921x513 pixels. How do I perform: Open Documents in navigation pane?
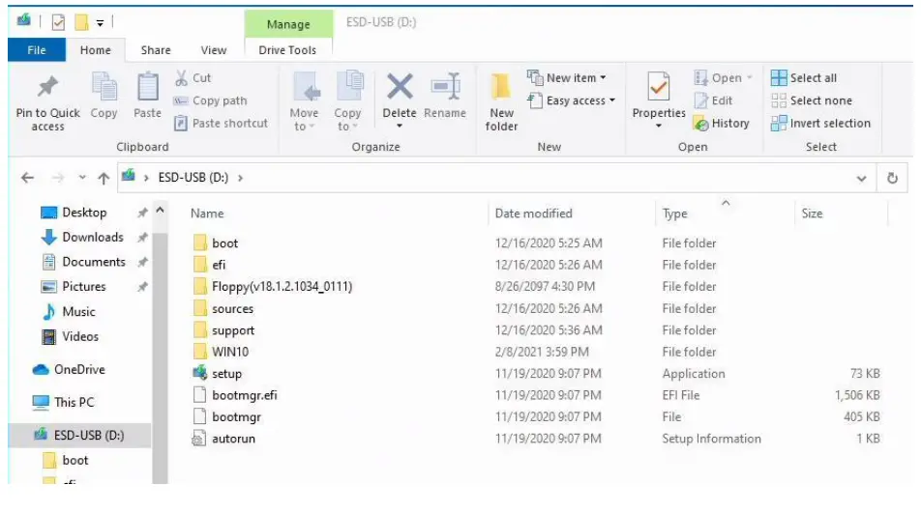click(94, 262)
